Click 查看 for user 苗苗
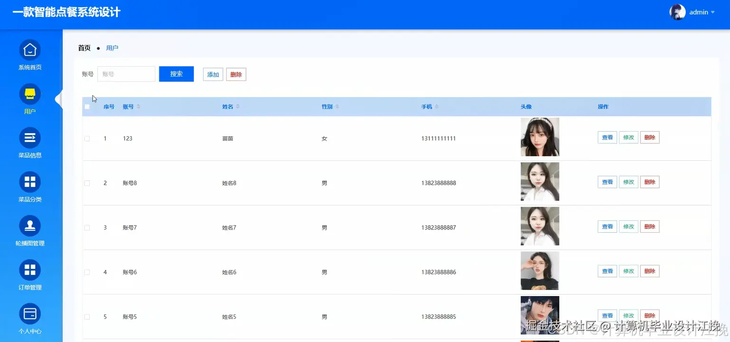This screenshot has height=342, width=730. click(x=607, y=137)
